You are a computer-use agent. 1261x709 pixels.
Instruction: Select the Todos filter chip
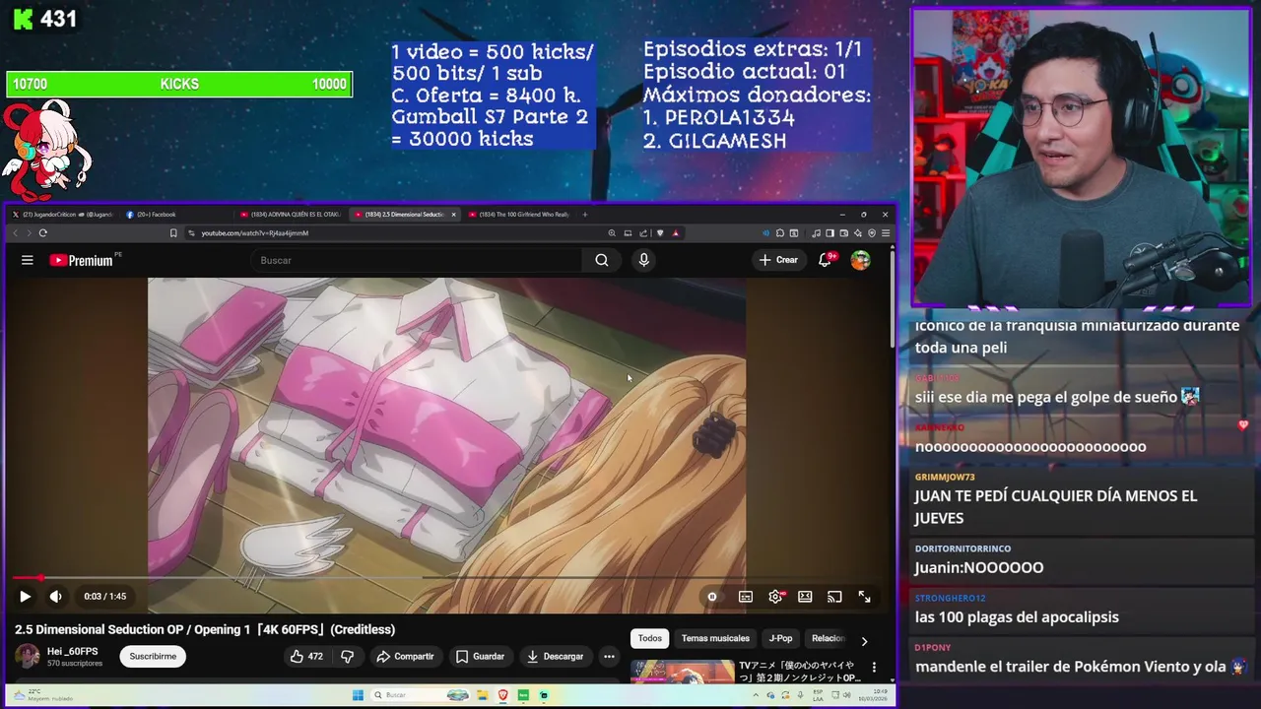pos(650,638)
